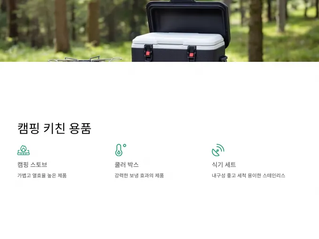Select the right red latch on cooler
Image resolution: width=319 pixels, height=239 pixels.
[191, 54]
